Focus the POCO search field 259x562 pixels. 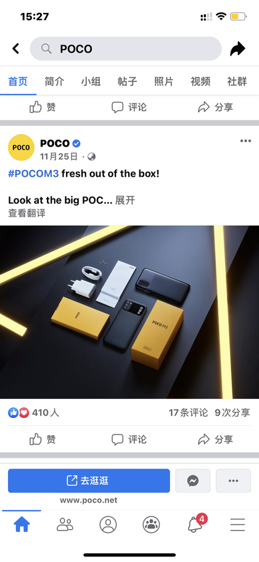coord(126,48)
